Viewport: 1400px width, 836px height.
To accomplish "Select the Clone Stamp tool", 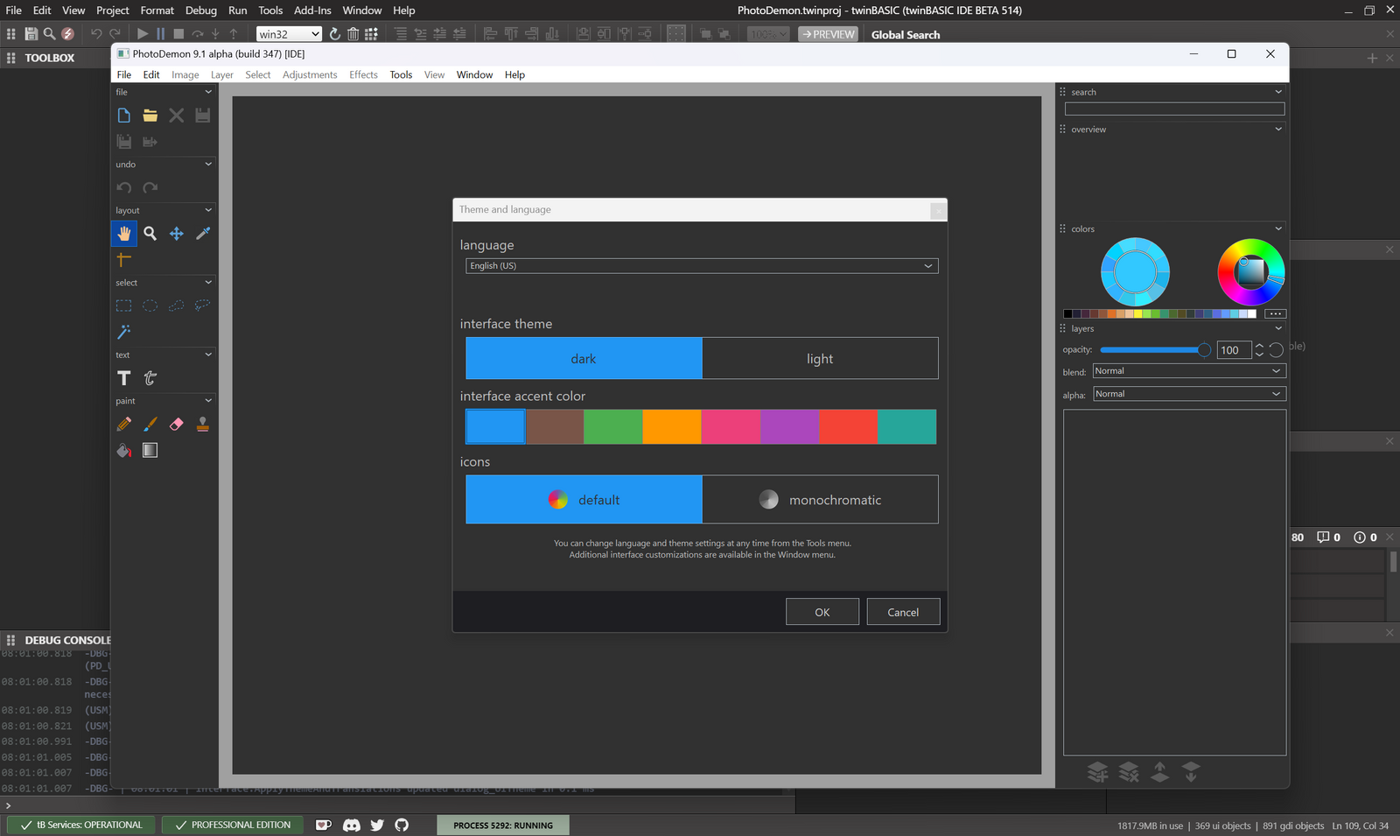I will point(202,424).
